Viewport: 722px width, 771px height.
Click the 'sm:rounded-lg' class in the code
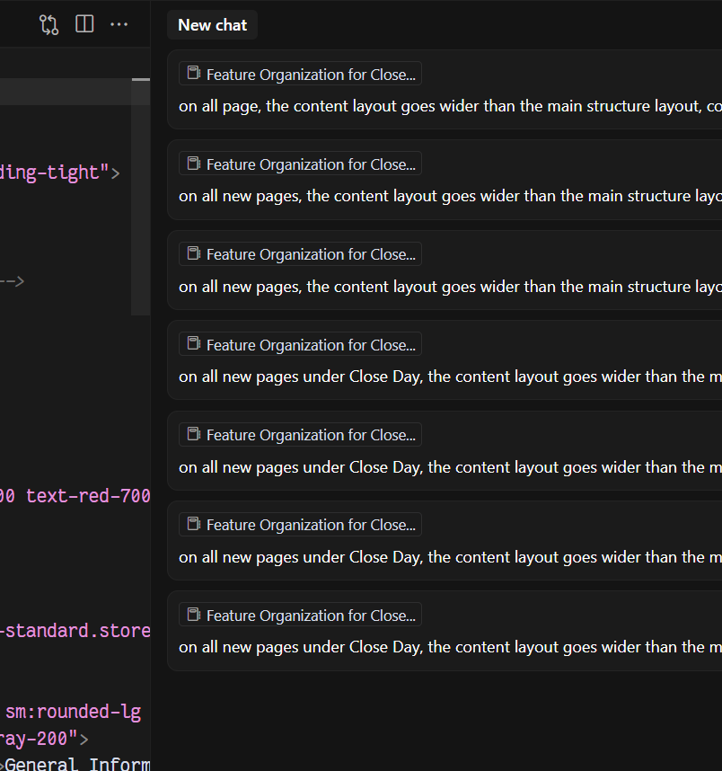pos(74,712)
